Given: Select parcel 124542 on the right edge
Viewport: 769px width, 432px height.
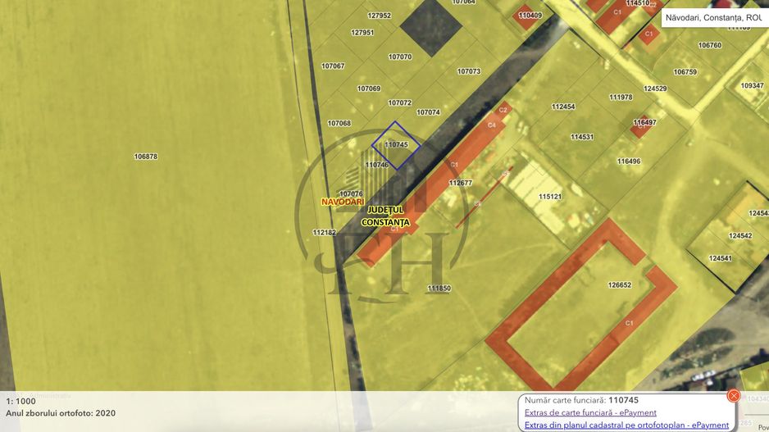Looking at the screenshot, I should [740, 236].
